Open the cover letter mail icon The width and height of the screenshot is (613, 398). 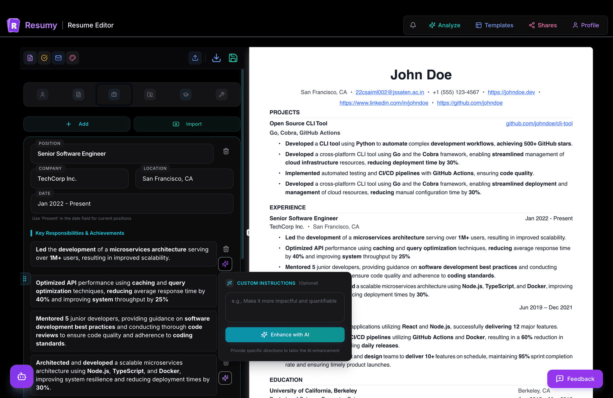click(58, 58)
